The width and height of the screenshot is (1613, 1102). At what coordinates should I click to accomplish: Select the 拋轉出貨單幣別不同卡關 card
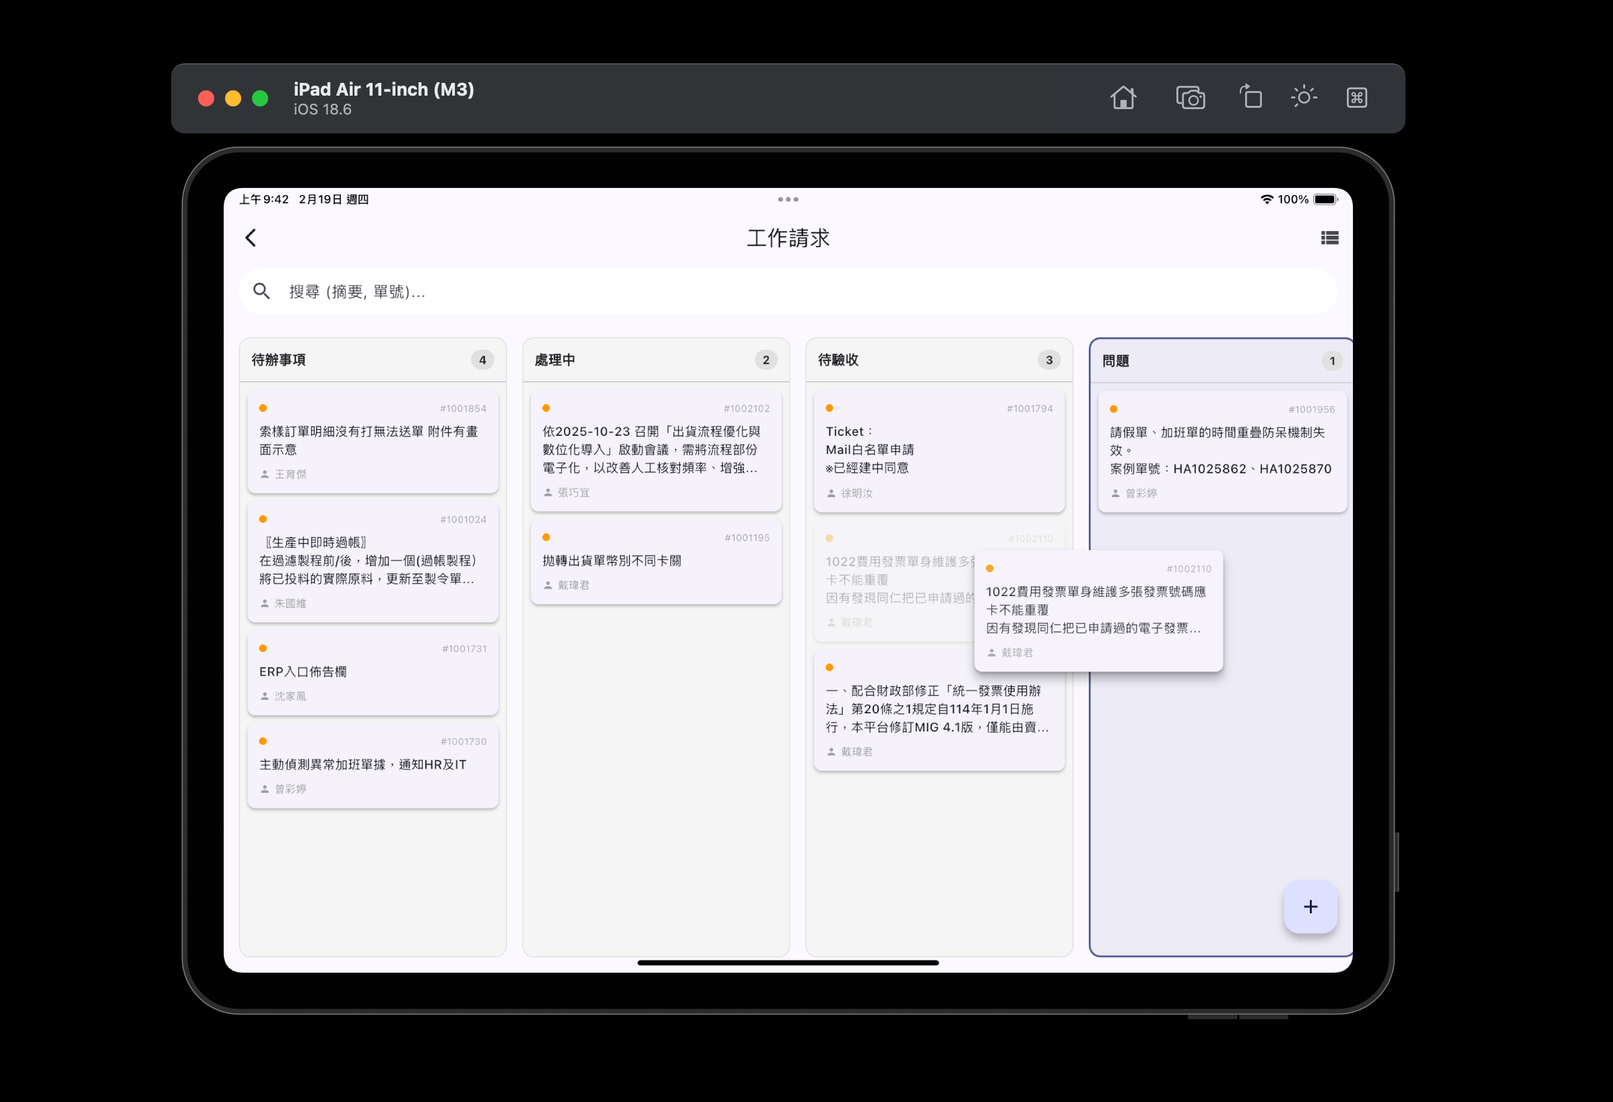coord(655,561)
